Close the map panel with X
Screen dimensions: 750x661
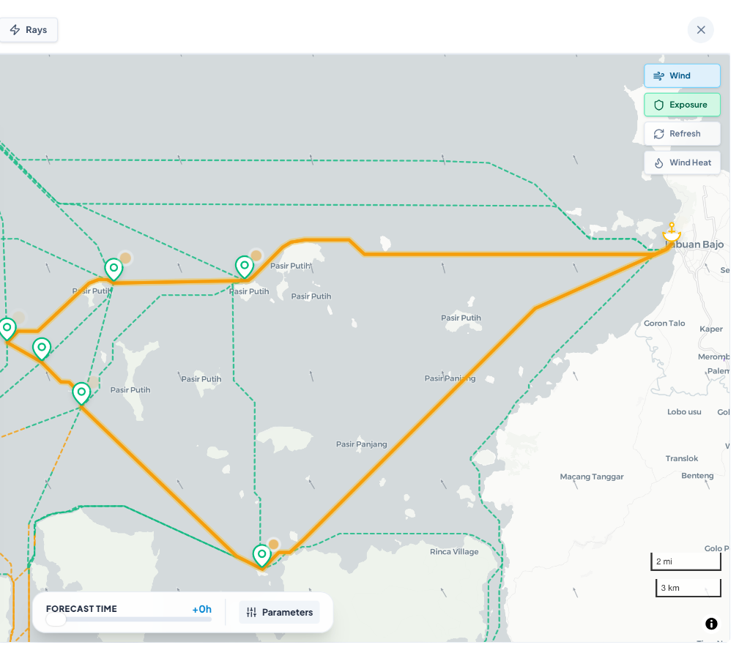(x=701, y=29)
